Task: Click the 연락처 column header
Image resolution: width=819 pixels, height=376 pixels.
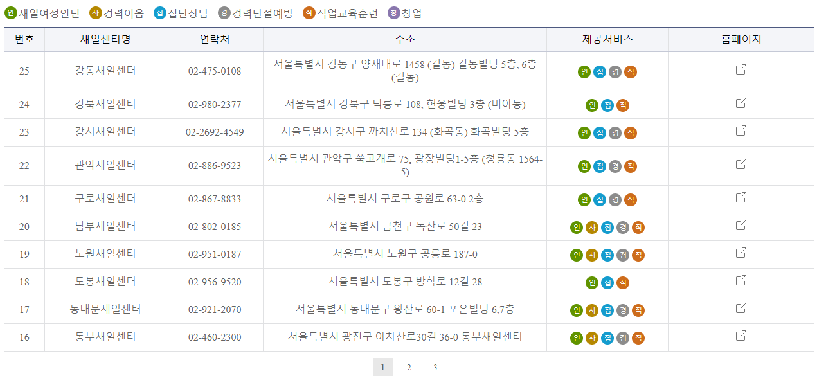Action: click(x=215, y=39)
